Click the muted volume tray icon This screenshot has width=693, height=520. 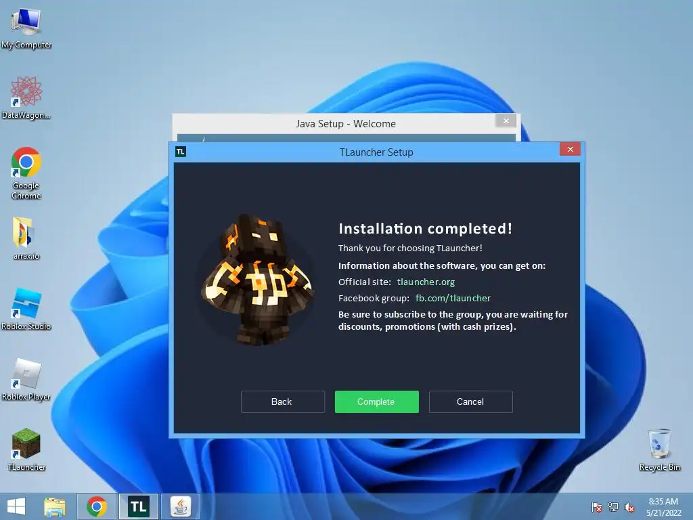click(629, 507)
